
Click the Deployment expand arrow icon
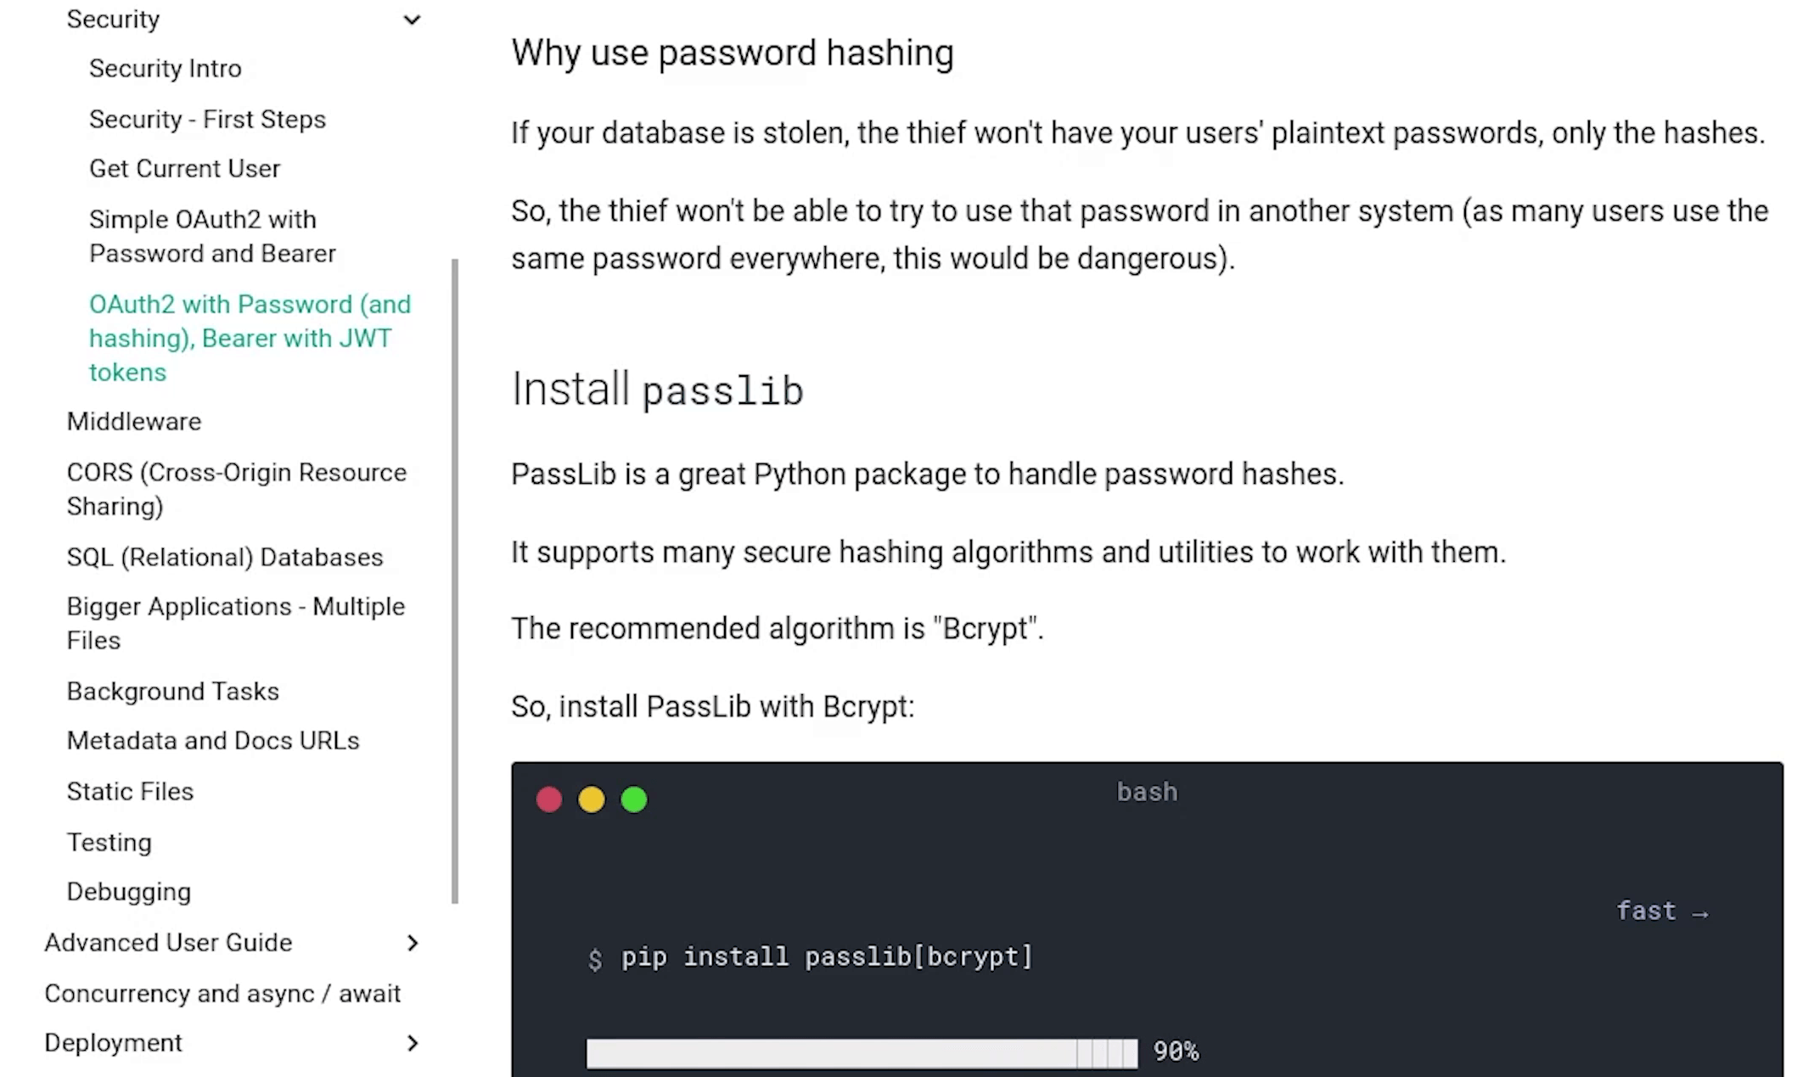[413, 1042]
